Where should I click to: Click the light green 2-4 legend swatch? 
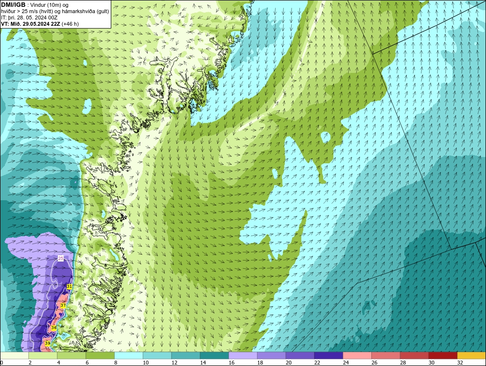[43, 355]
